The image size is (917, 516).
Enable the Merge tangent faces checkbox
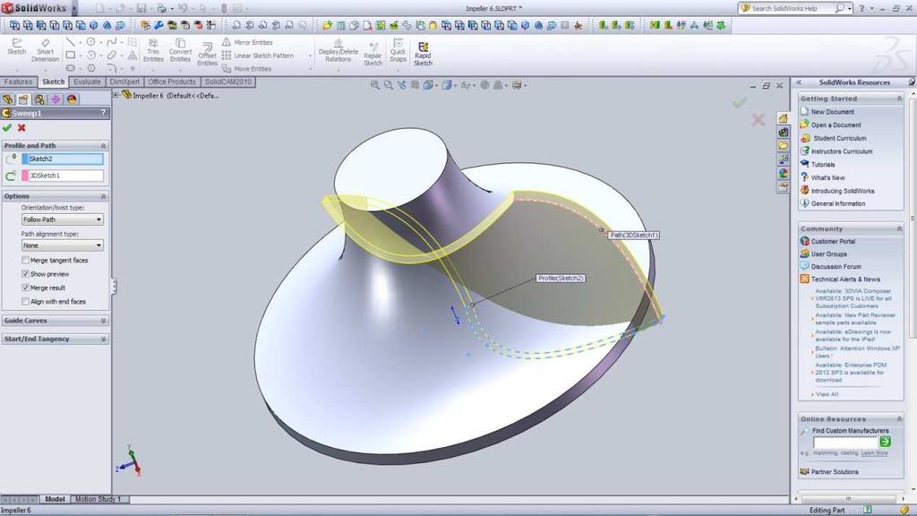pyautogui.click(x=25, y=261)
